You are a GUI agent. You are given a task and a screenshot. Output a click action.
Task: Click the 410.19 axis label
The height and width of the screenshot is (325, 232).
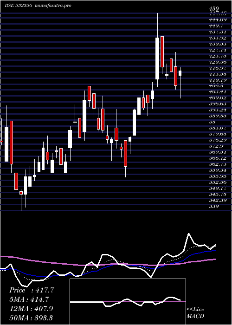coord(218,80)
